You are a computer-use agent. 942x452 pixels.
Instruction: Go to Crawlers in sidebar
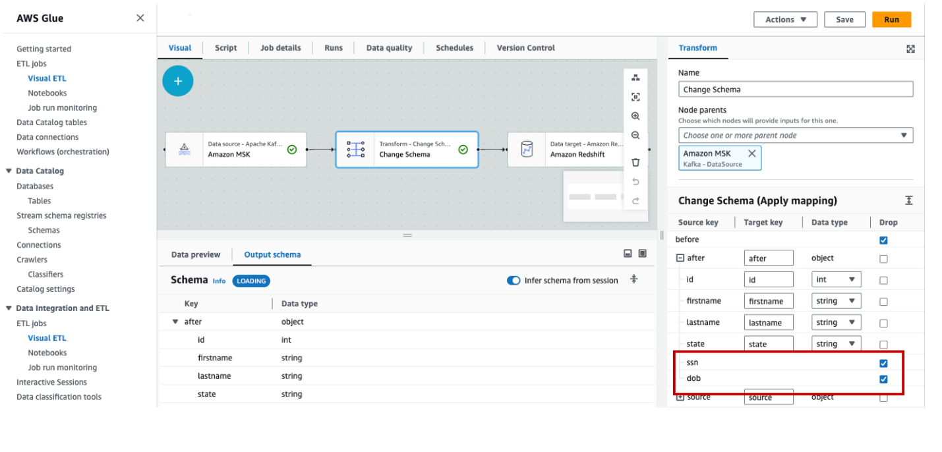point(32,260)
